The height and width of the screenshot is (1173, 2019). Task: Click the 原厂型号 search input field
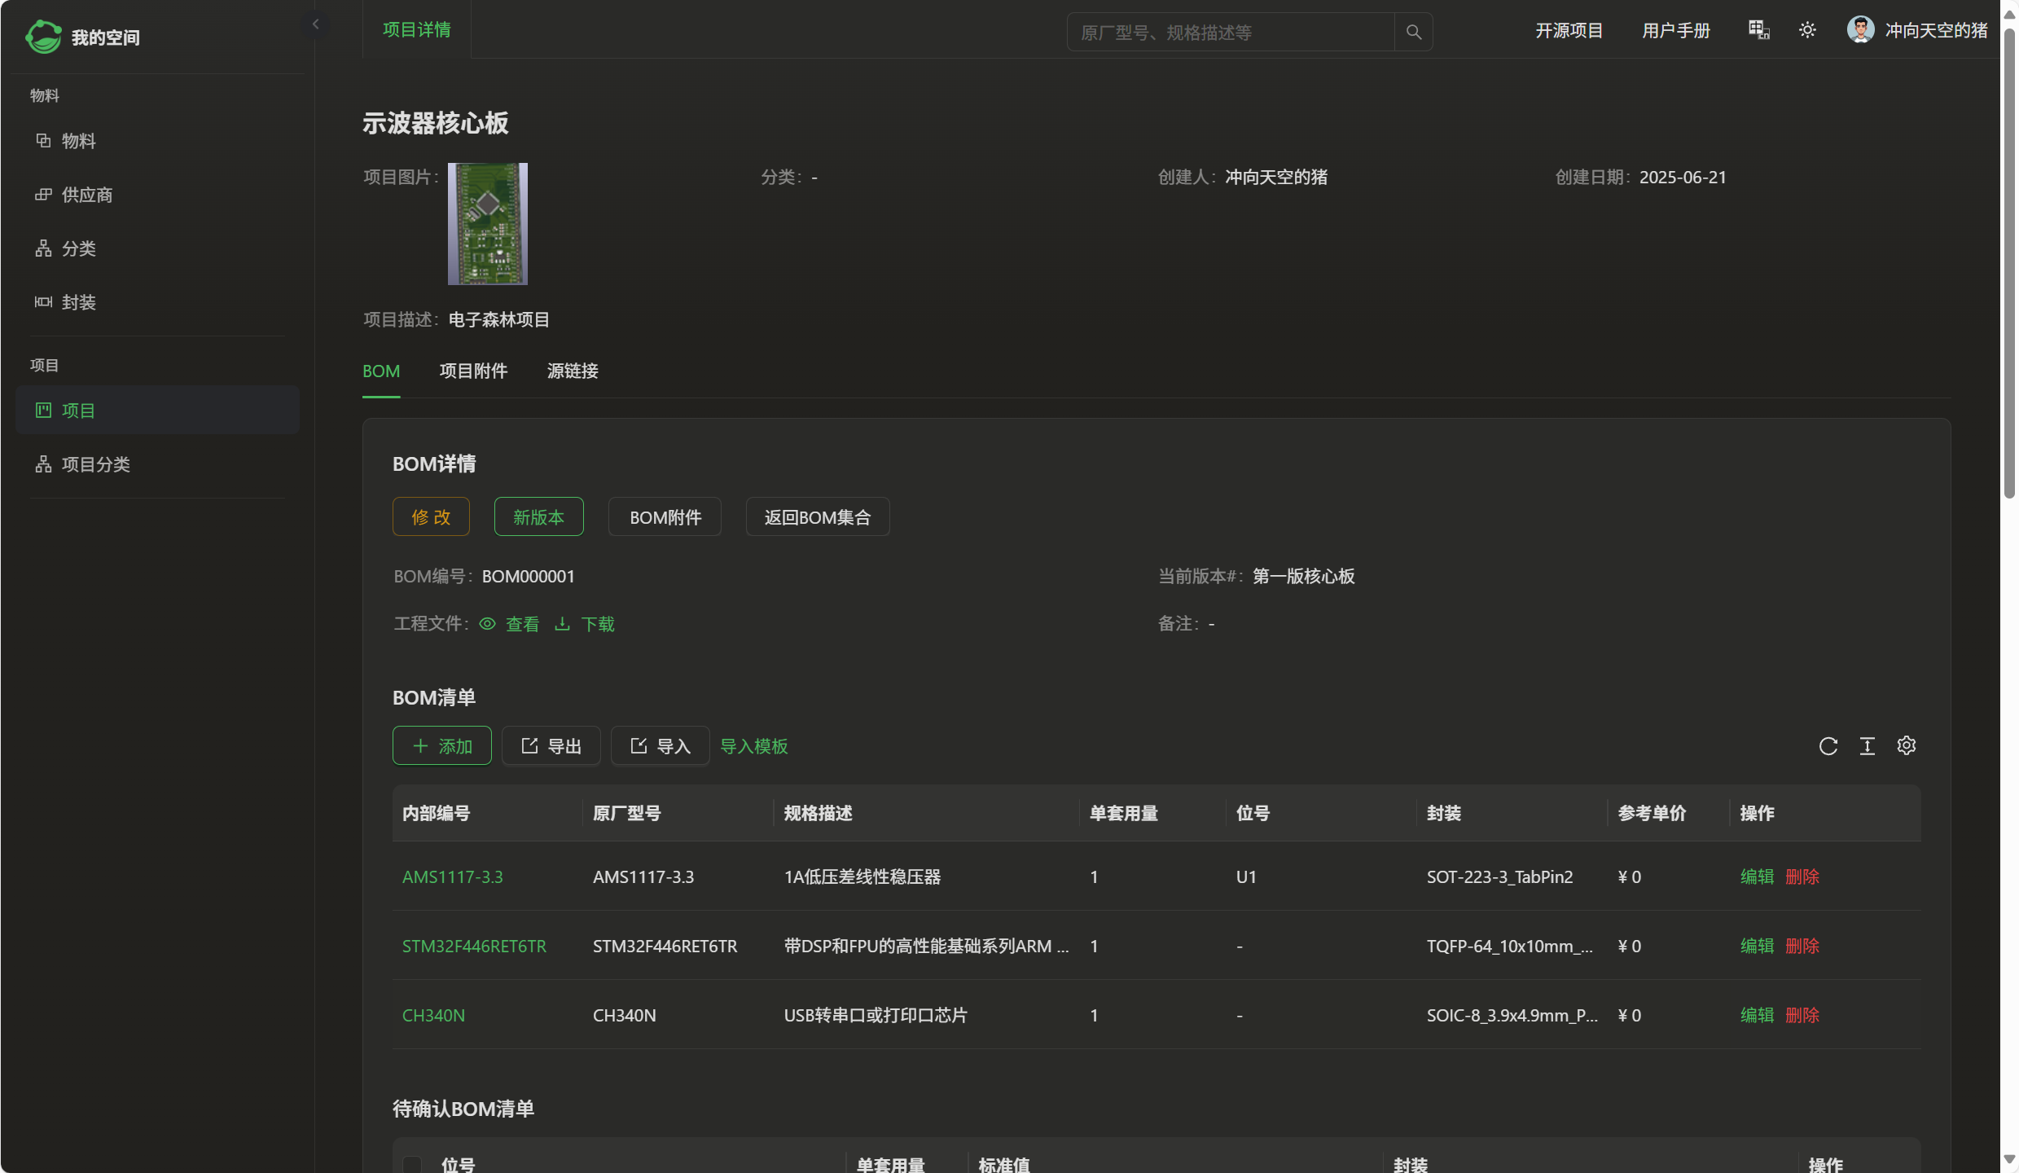[x=1230, y=33]
